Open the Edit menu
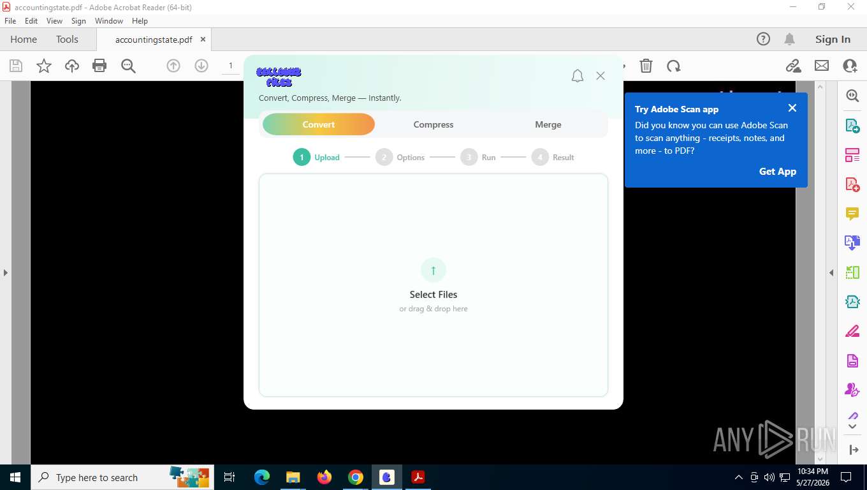The height and width of the screenshot is (490, 867). 31,21
